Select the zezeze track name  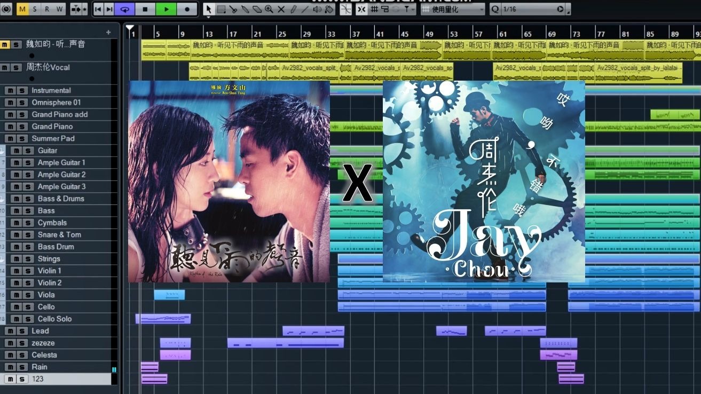pos(43,343)
